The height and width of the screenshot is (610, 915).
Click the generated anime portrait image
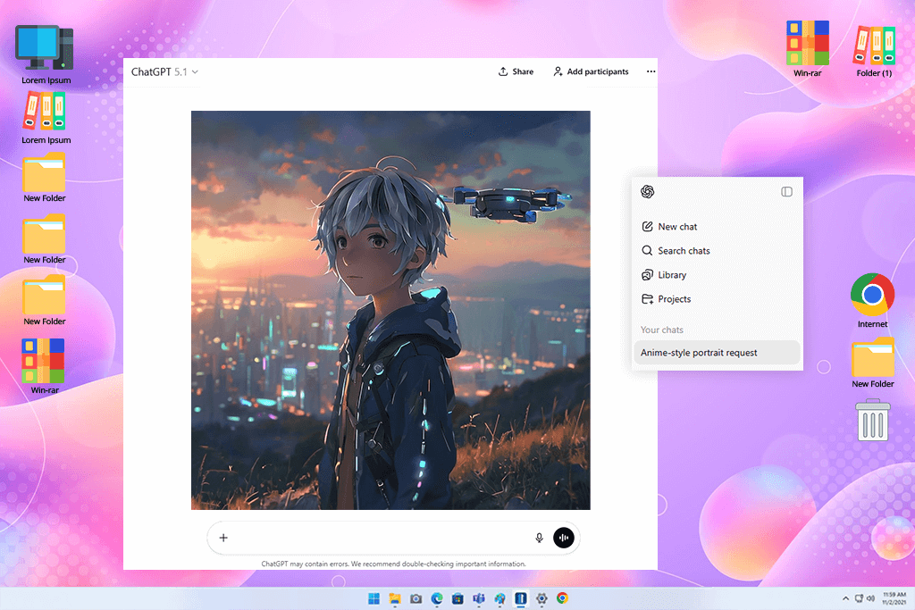click(390, 310)
